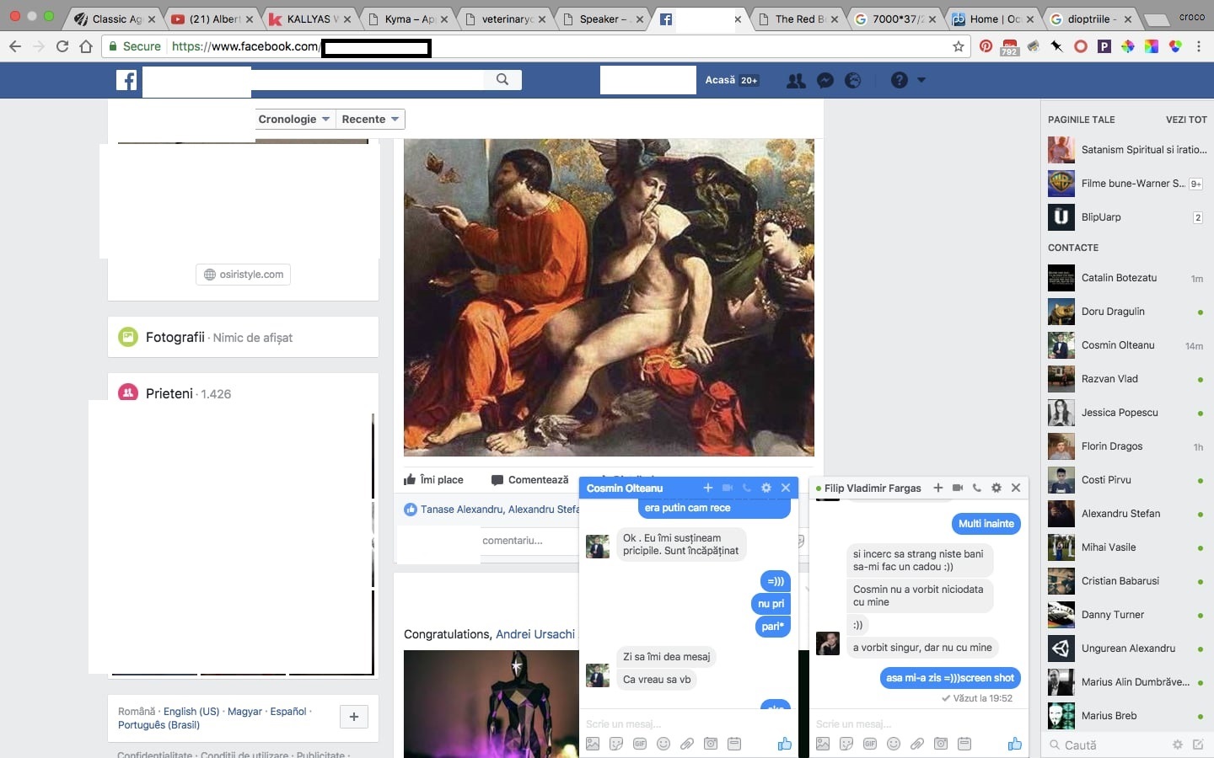Switch to the KALLYAS browser tab

(x=308, y=19)
